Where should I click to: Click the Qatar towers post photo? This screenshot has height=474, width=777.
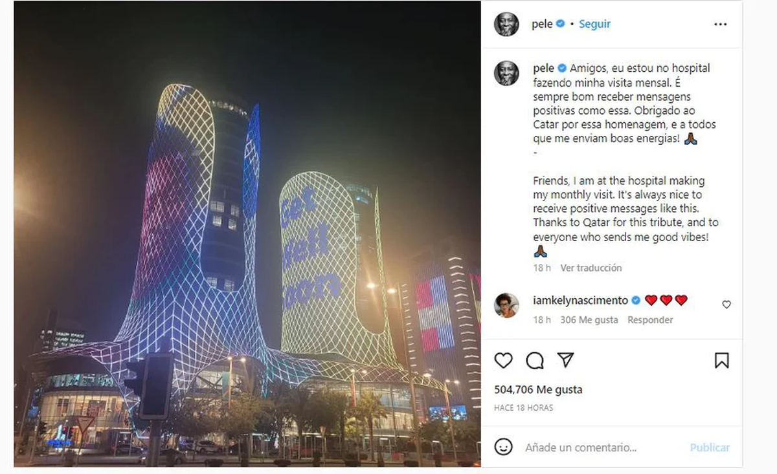pyautogui.click(x=247, y=233)
